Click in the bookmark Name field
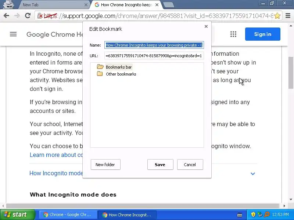This screenshot has height=220, width=294. tap(154, 45)
